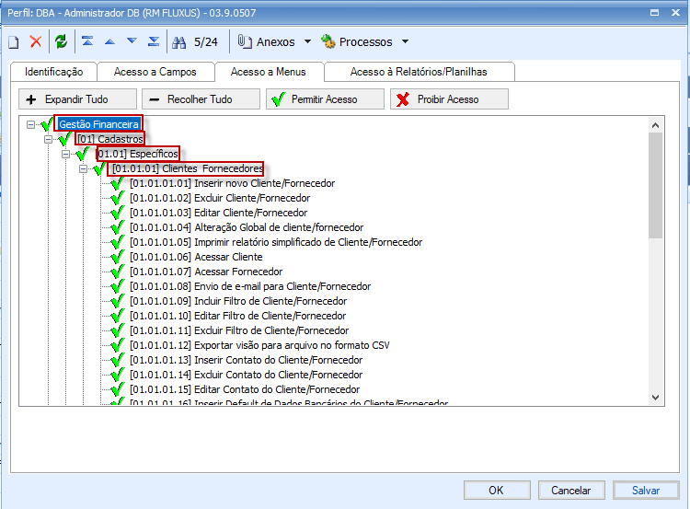The width and height of the screenshot is (690, 509).
Task: Maximize the Perfil DBA window
Action: coord(655,12)
